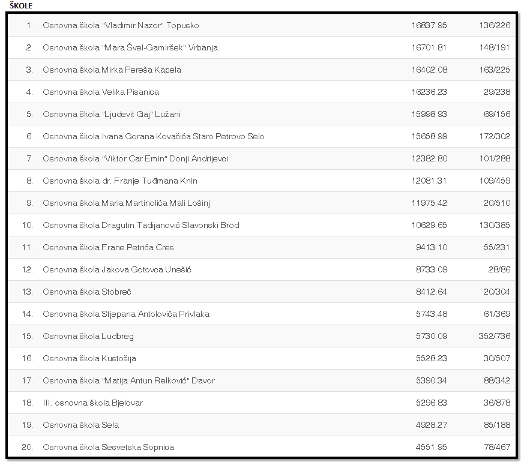The height and width of the screenshot is (462, 521).
Task: Select Osnovna škola "Mara Švel-Gamiršek" Vrbanja
Action: point(130,48)
